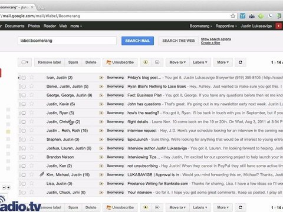Open Web in the Google bar
The image size is (283, 212).
[x=63, y=26]
